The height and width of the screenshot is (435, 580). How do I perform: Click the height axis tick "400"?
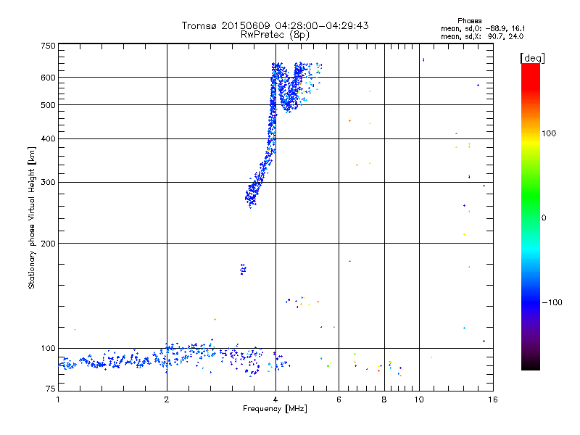pyautogui.click(x=48, y=138)
